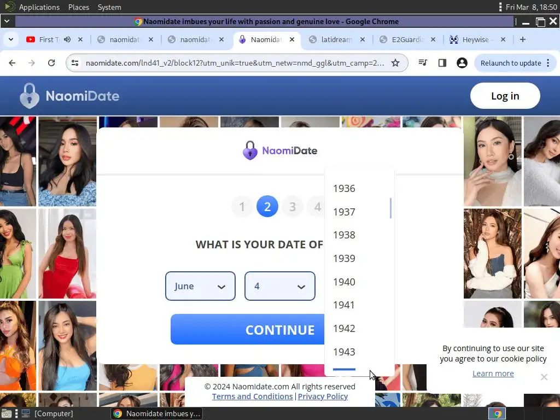Image resolution: width=560 pixels, height=420 pixels.
Task: Click the Chrome icon in bottom-right panel
Action: [497, 413]
